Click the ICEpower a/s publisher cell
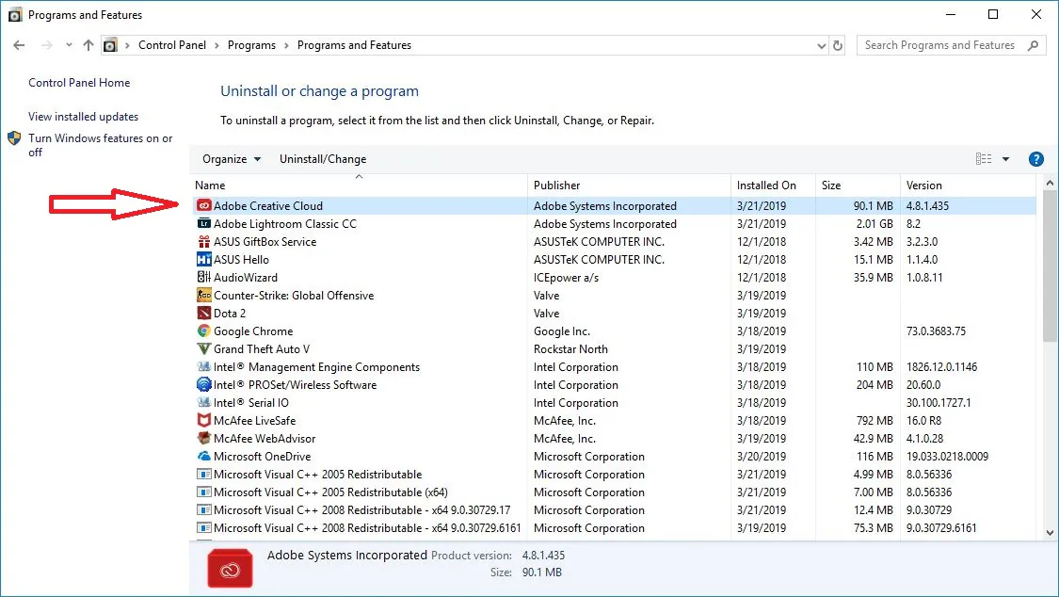Screen dimensions: 1059x597 [x=566, y=277]
